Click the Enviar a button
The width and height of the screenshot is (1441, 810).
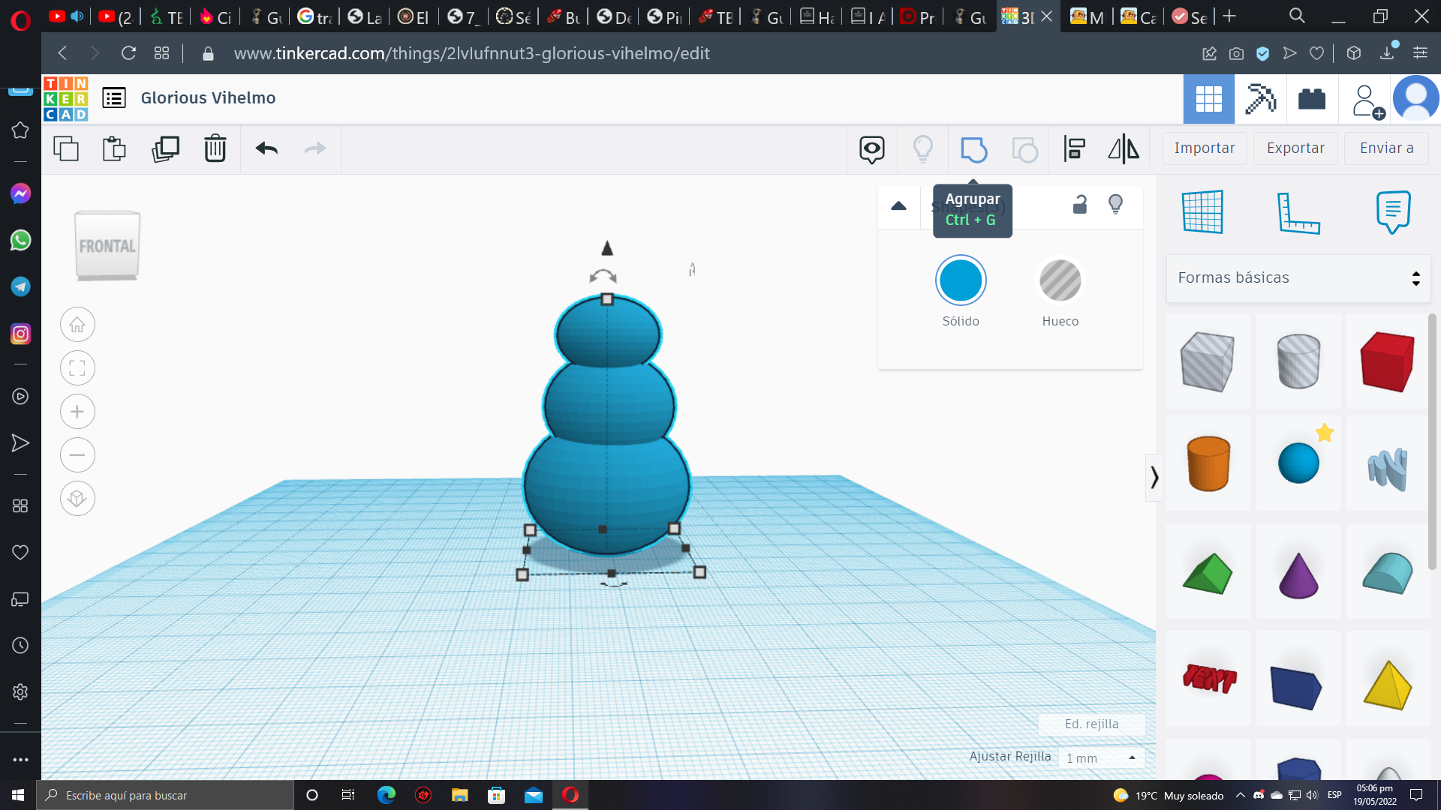click(x=1387, y=148)
